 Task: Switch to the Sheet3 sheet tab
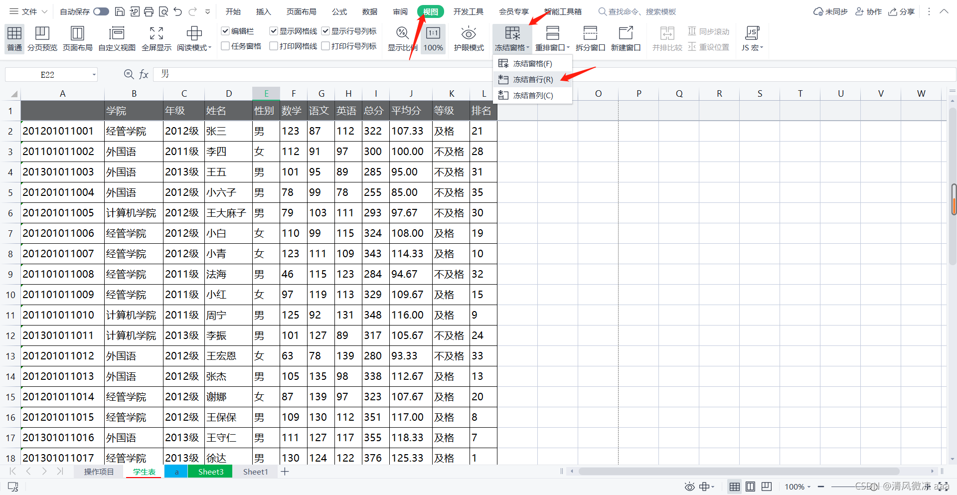tap(210, 472)
